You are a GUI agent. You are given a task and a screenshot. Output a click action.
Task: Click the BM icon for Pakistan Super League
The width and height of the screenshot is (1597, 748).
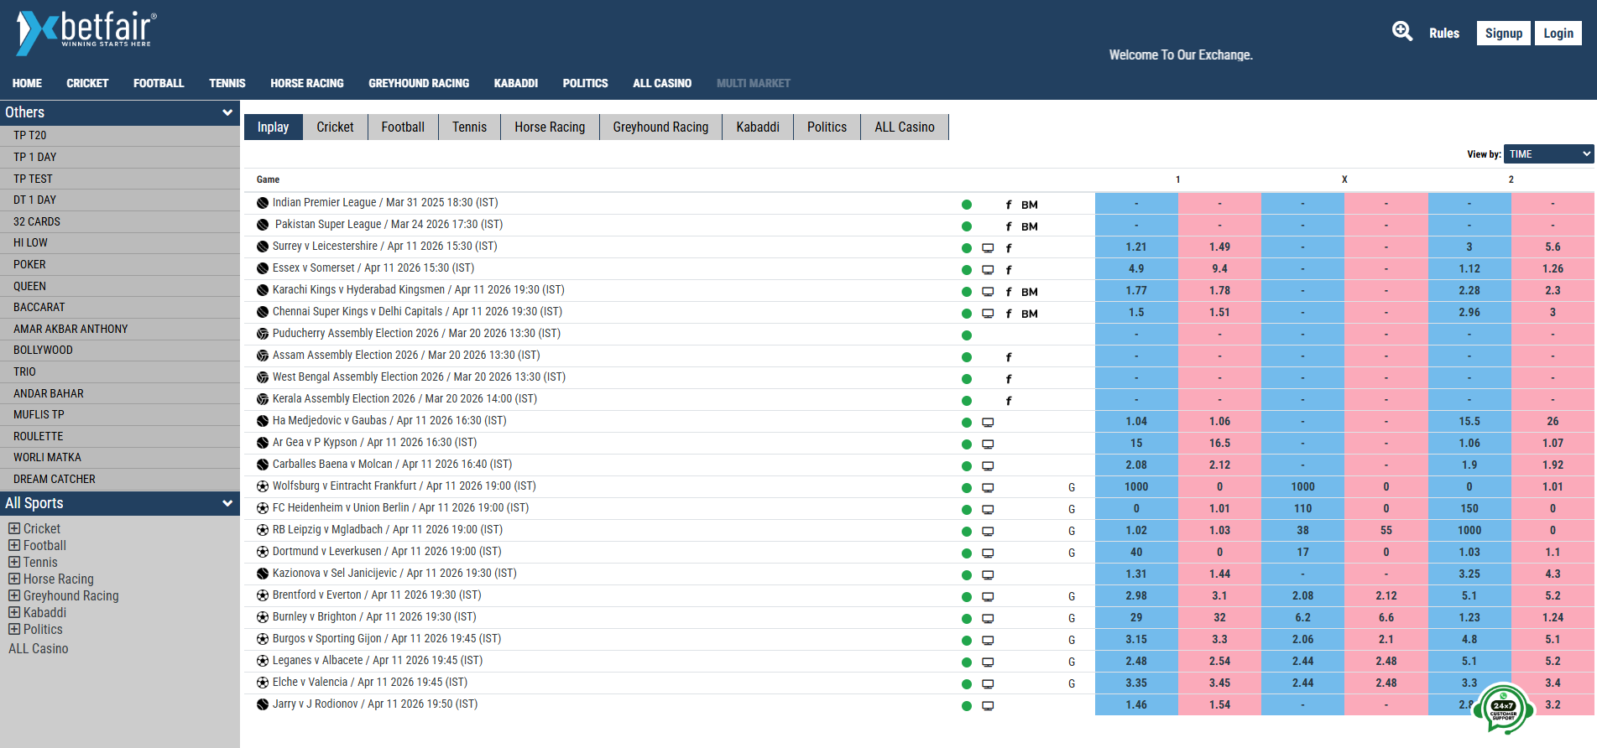(x=1030, y=226)
